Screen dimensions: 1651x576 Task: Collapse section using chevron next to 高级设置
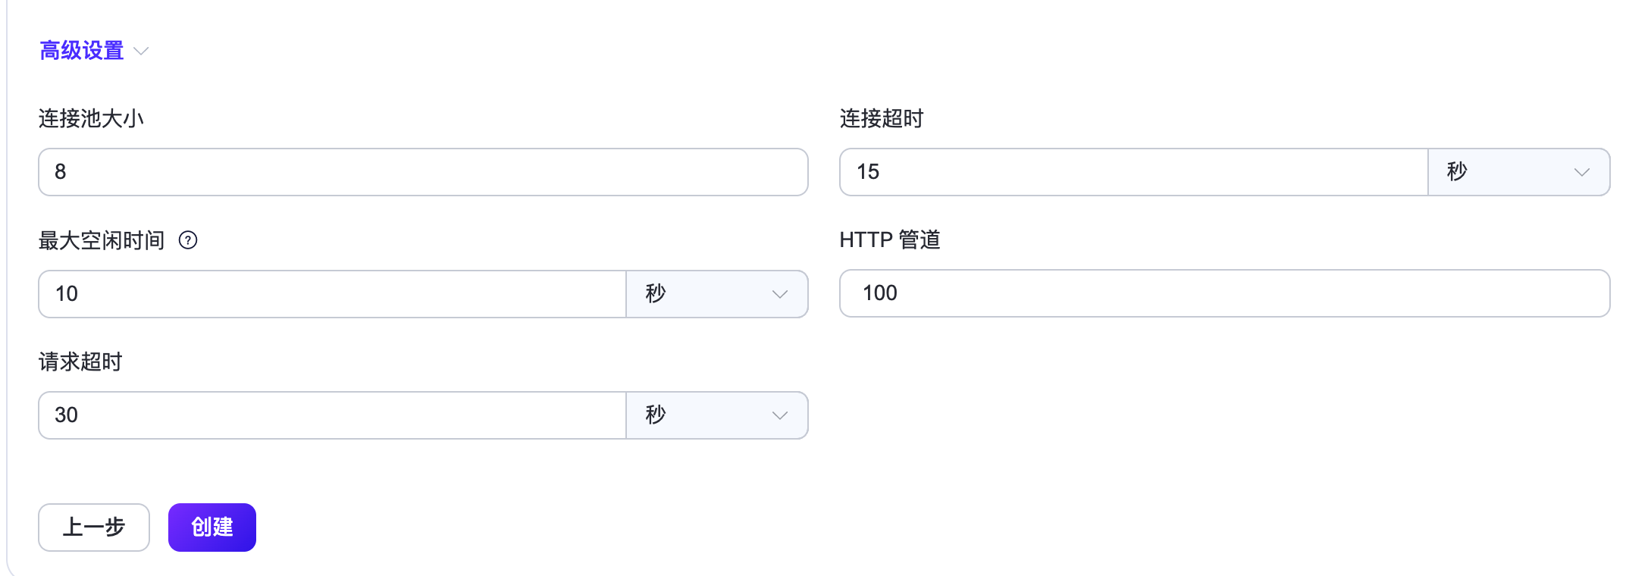tap(141, 51)
